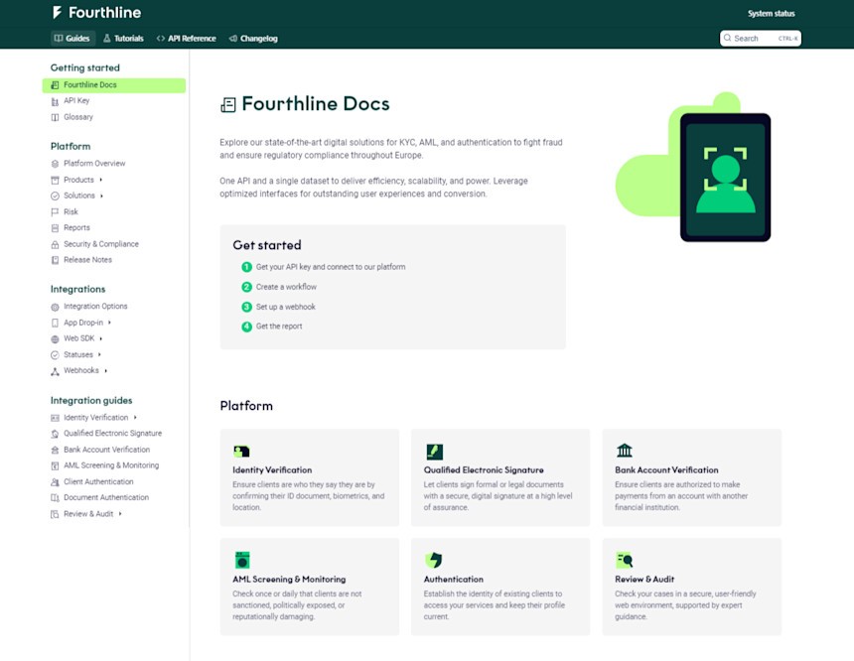Open the Authentication platform card title

pyautogui.click(x=453, y=580)
